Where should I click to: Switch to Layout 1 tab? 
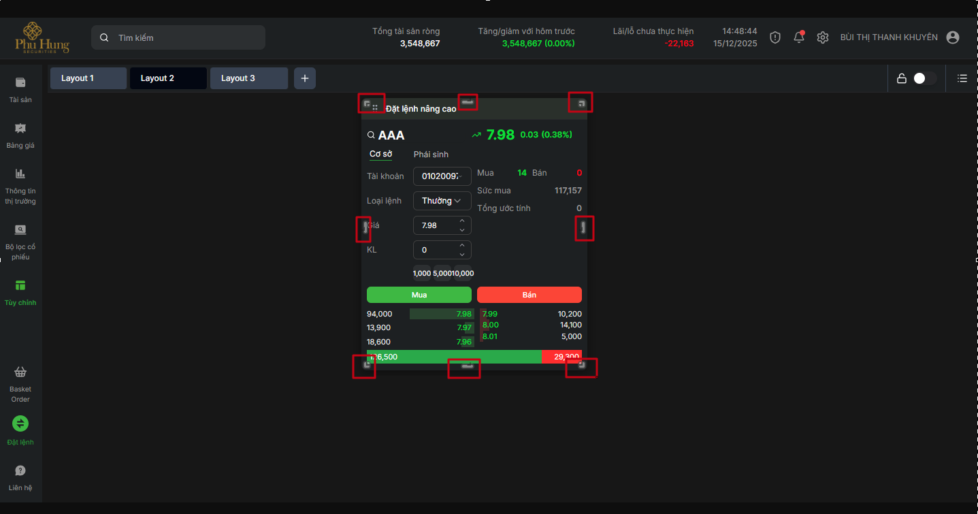(88, 78)
